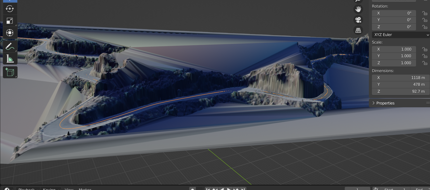
Task: Click the zoom magnifier viewport icon
Action: (358, 1)
